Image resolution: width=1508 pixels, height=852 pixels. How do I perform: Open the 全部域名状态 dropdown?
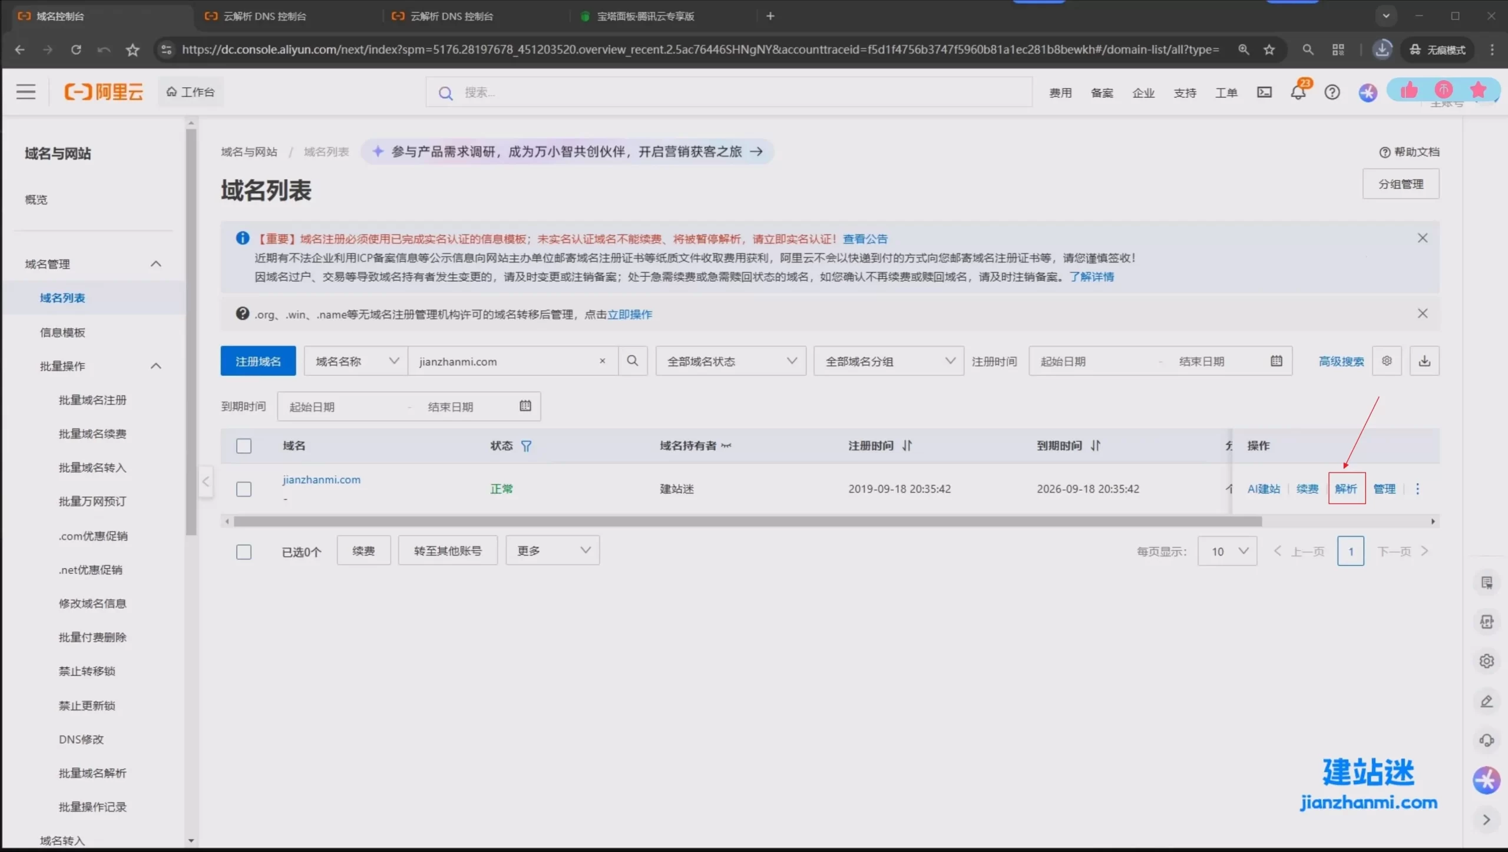[x=730, y=361]
